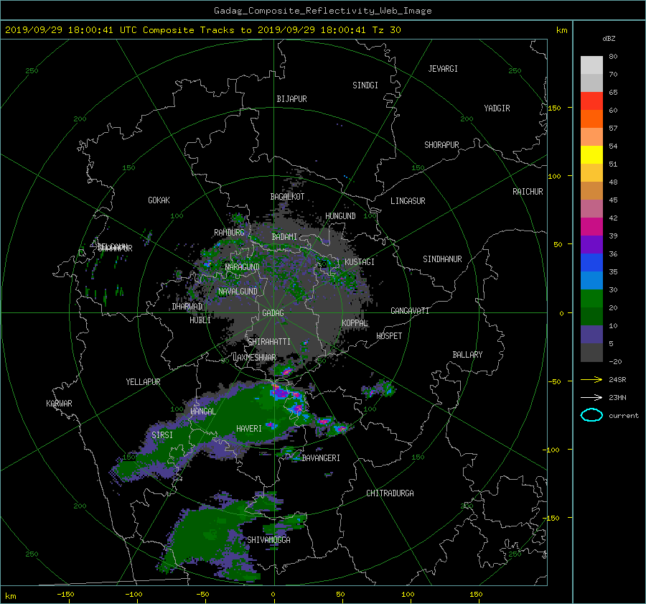Click the SIRSI city label
Screen dimensions: 646x604
[162, 435]
